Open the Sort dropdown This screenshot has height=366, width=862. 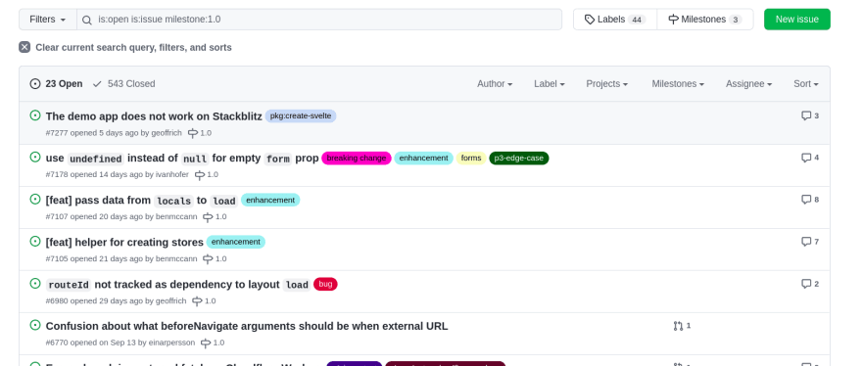click(806, 83)
